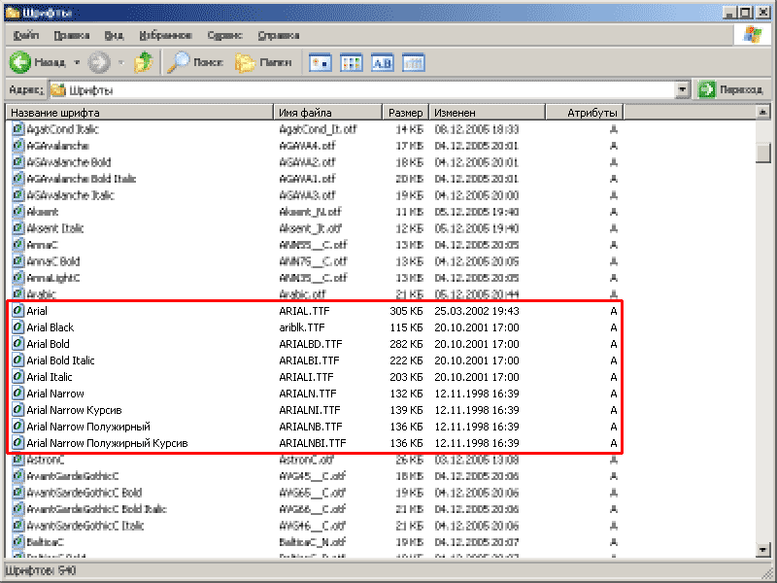Screen dimensions: 777x583
Task: Go back with the Назад arrow icon
Action: tap(20, 62)
